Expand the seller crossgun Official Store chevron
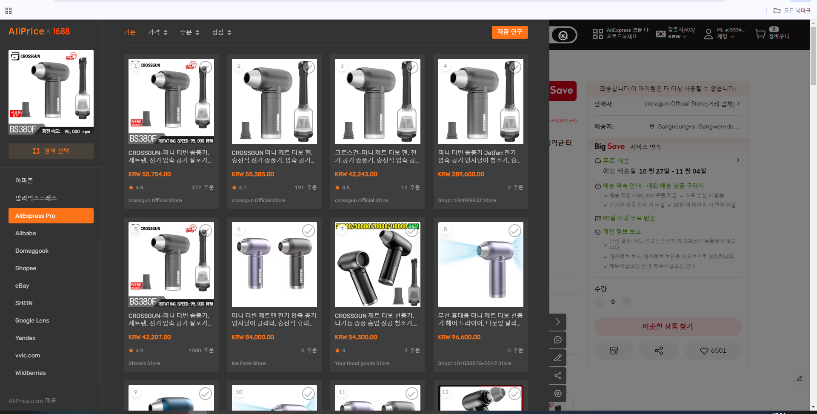The width and height of the screenshot is (817, 414). (x=738, y=103)
